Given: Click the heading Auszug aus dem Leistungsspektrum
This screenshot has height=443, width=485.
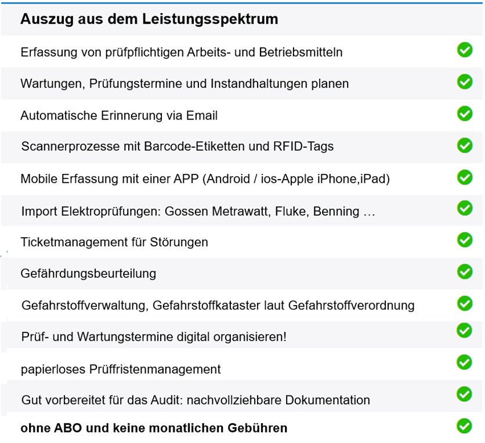Looking at the screenshot, I should pos(149,19).
